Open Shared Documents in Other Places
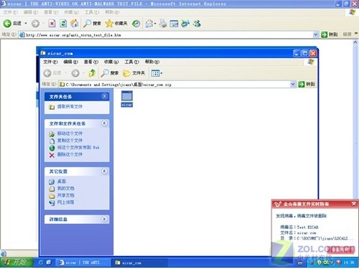Viewport: 359px width, 269px height. [x=65, y=195]
